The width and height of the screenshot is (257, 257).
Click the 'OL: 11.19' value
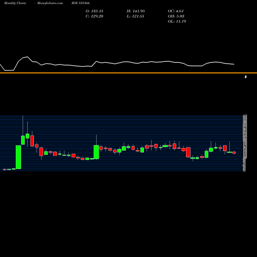coord(177,22)
